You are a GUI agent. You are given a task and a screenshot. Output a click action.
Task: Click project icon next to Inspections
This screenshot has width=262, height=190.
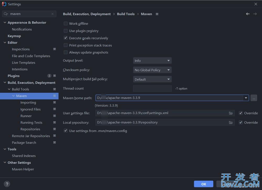point(54,49)
